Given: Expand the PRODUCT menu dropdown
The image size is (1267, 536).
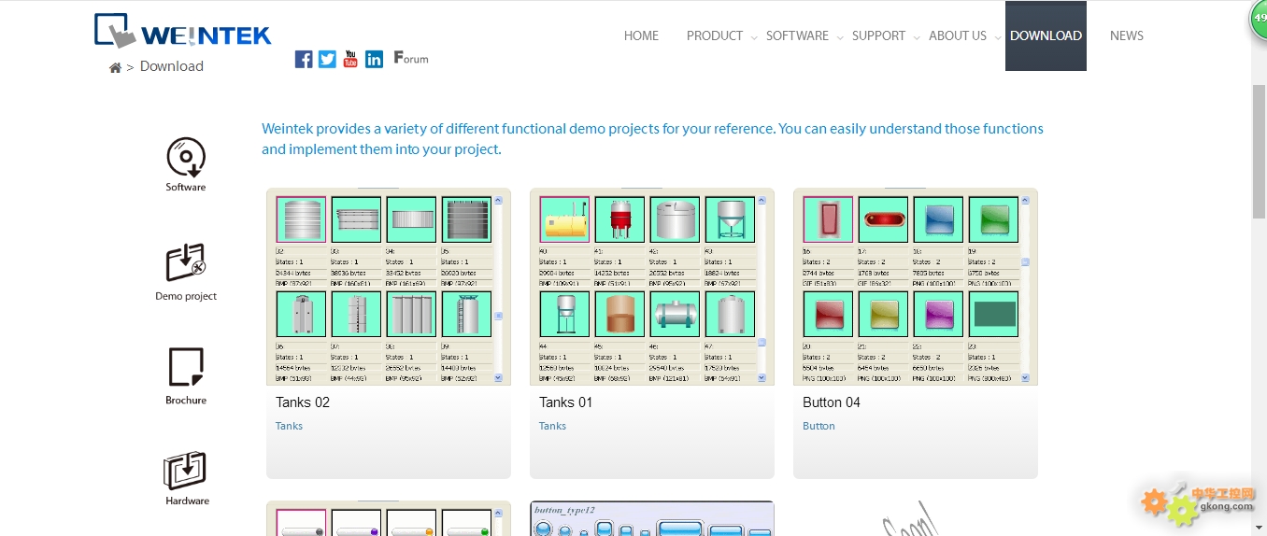Looking at the screenshot, I should pos(715,35).
